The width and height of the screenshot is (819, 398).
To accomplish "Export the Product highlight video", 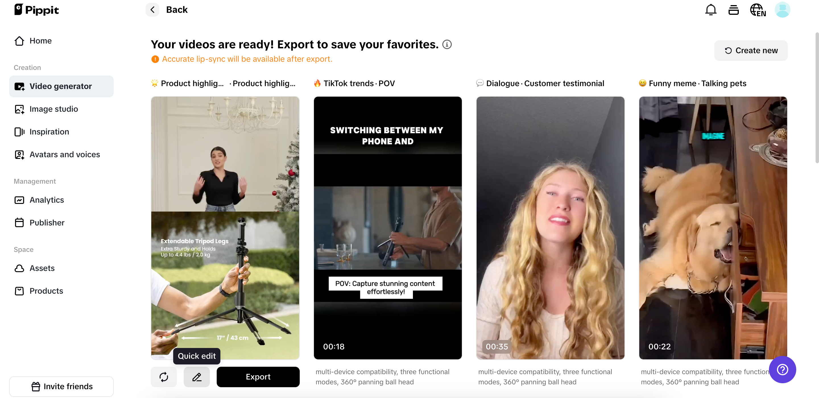I will click(258, 377).
